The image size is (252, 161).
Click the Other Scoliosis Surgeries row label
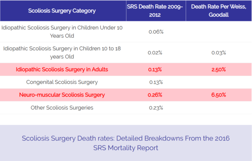[x=62, y=107]
